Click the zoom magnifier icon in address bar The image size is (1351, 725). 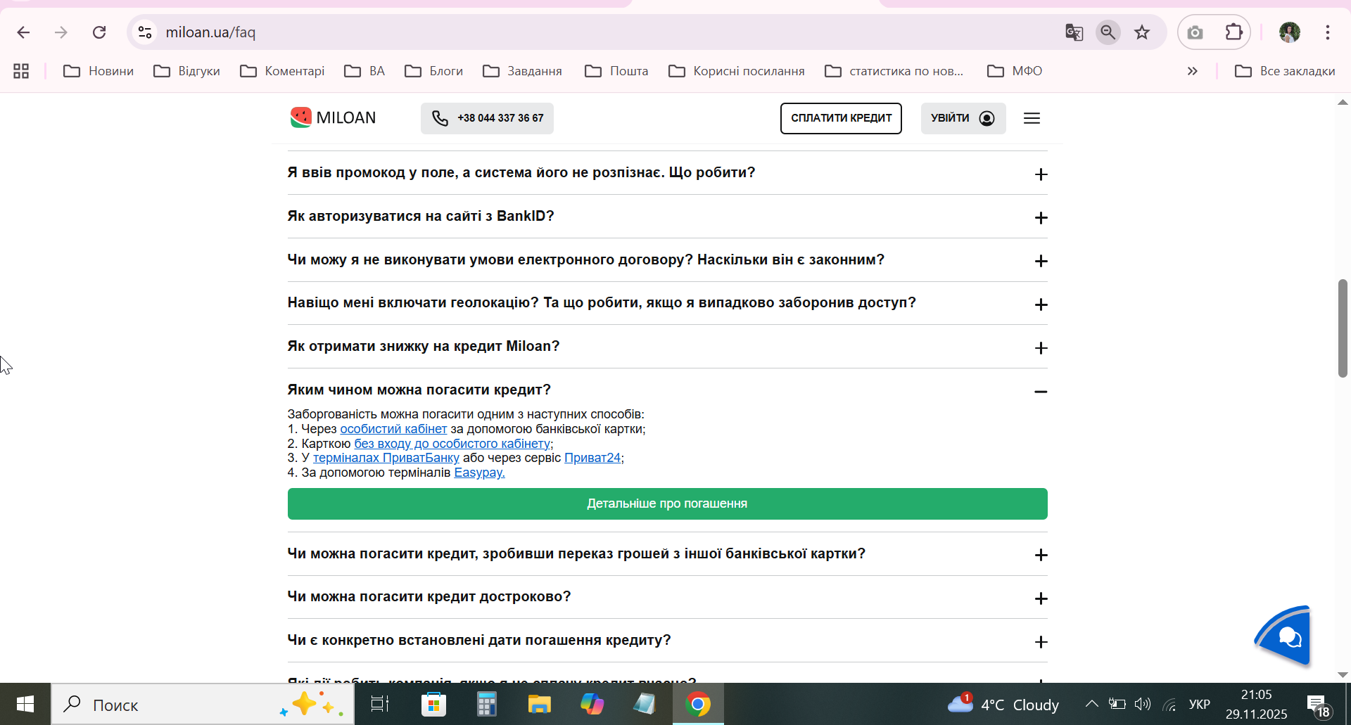point(1108,32)
